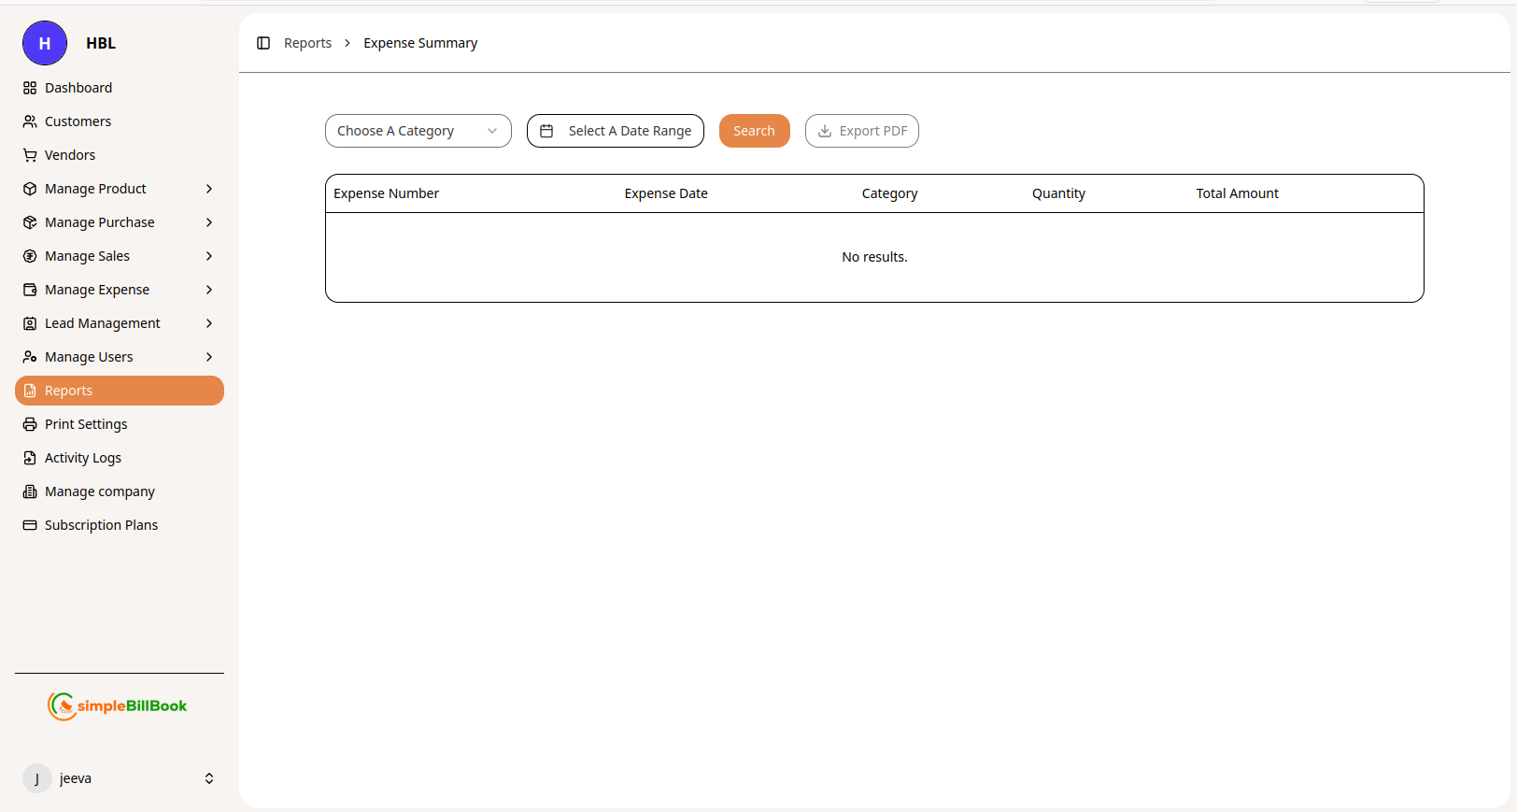Expand Manage Expense section

coord(209,290)
